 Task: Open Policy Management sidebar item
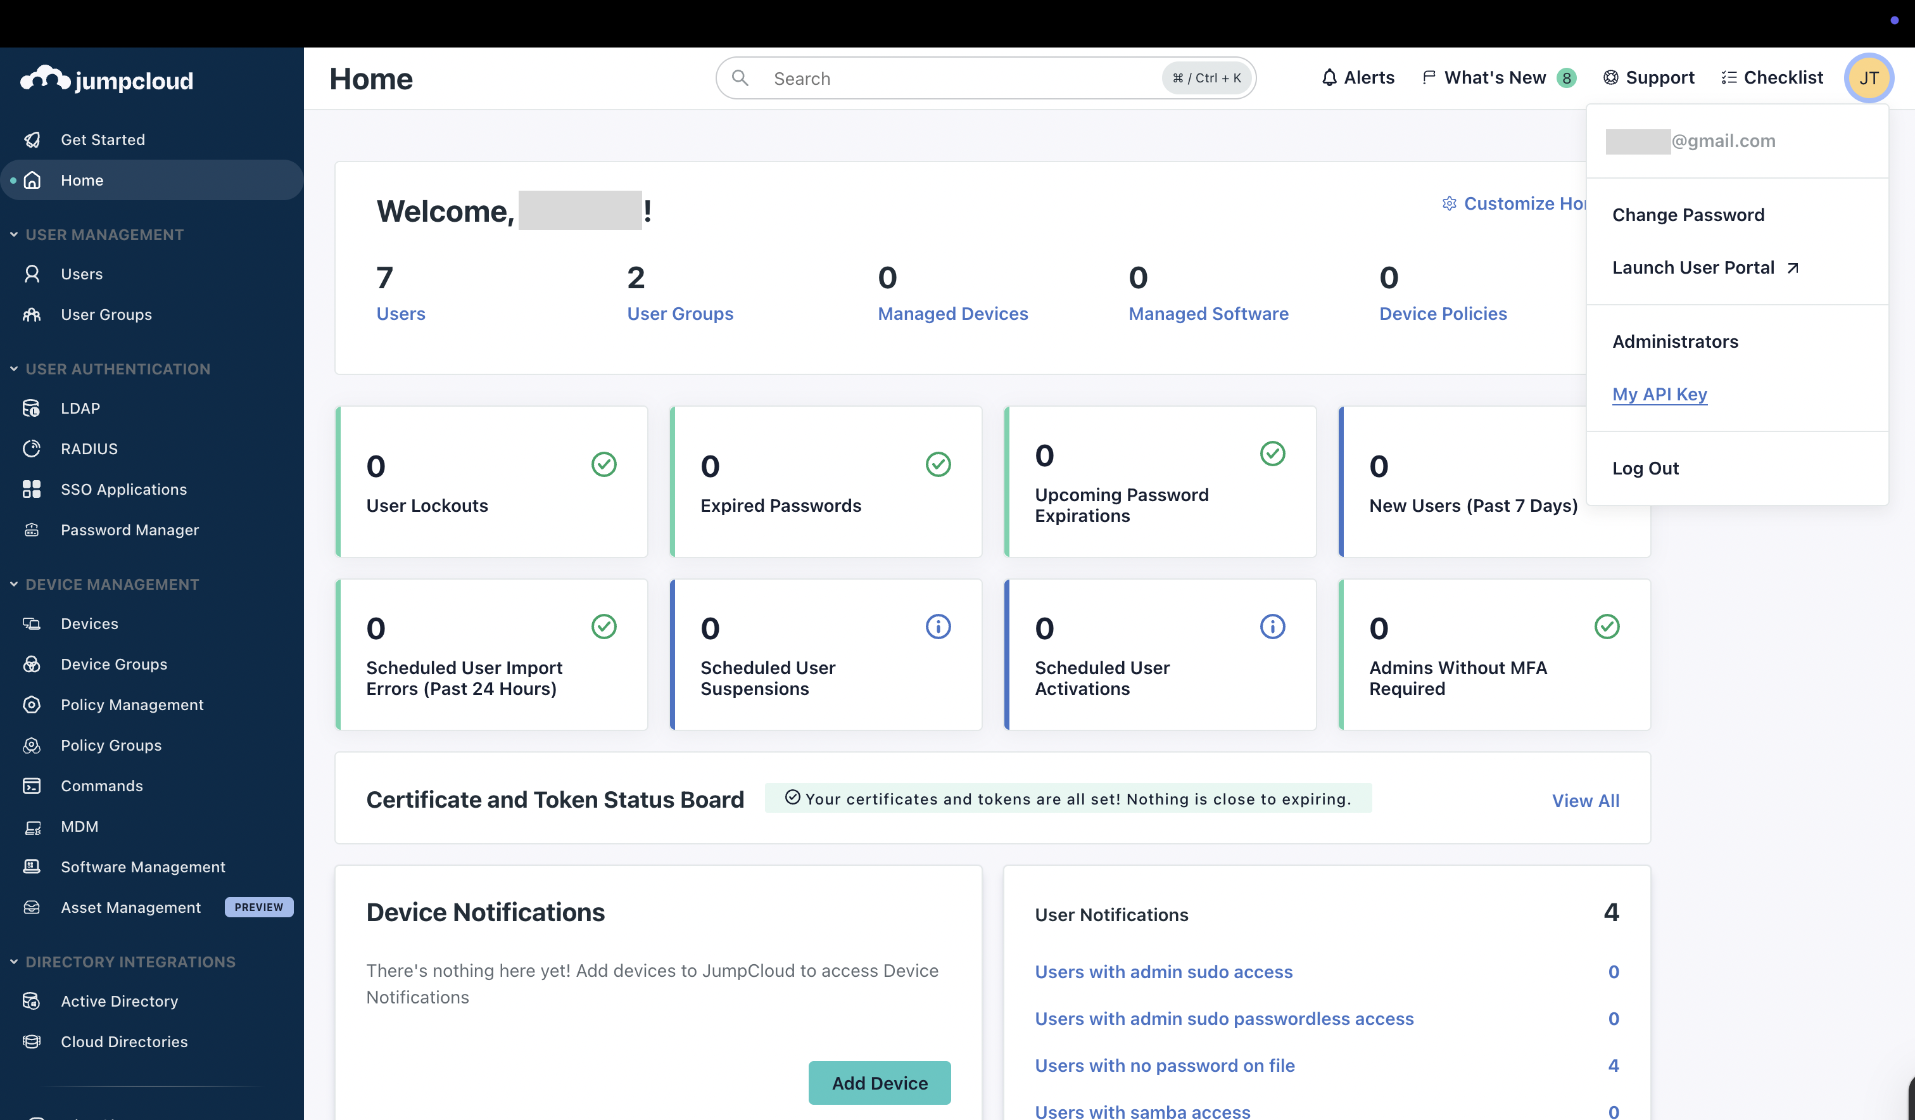point(132,704)
